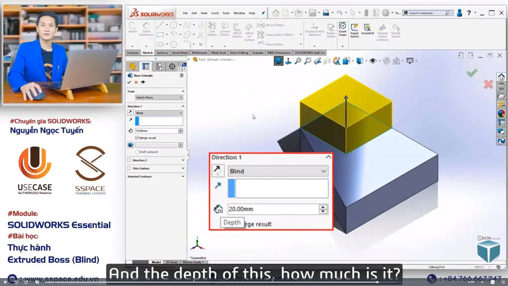The width and height of the screenshot is (508, 286).
Task: Enable the Direction 2 checkbox
Action: click(129, 160)
